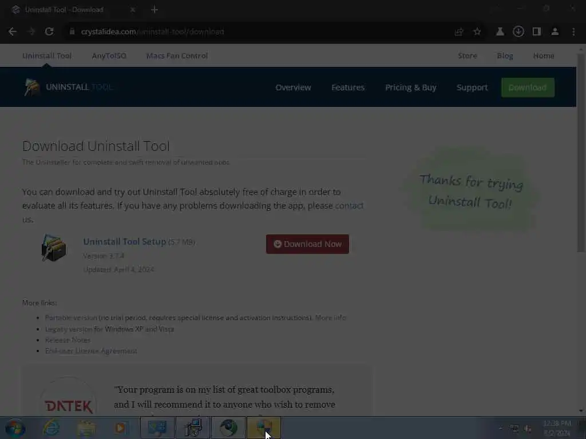Reload the current page
586x439 pixels.
[49, 32]
